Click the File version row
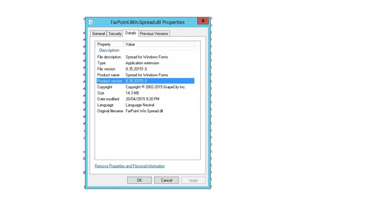Image resolution: width=384 pixels, height=216 pixels. click(x=144, y=69)
